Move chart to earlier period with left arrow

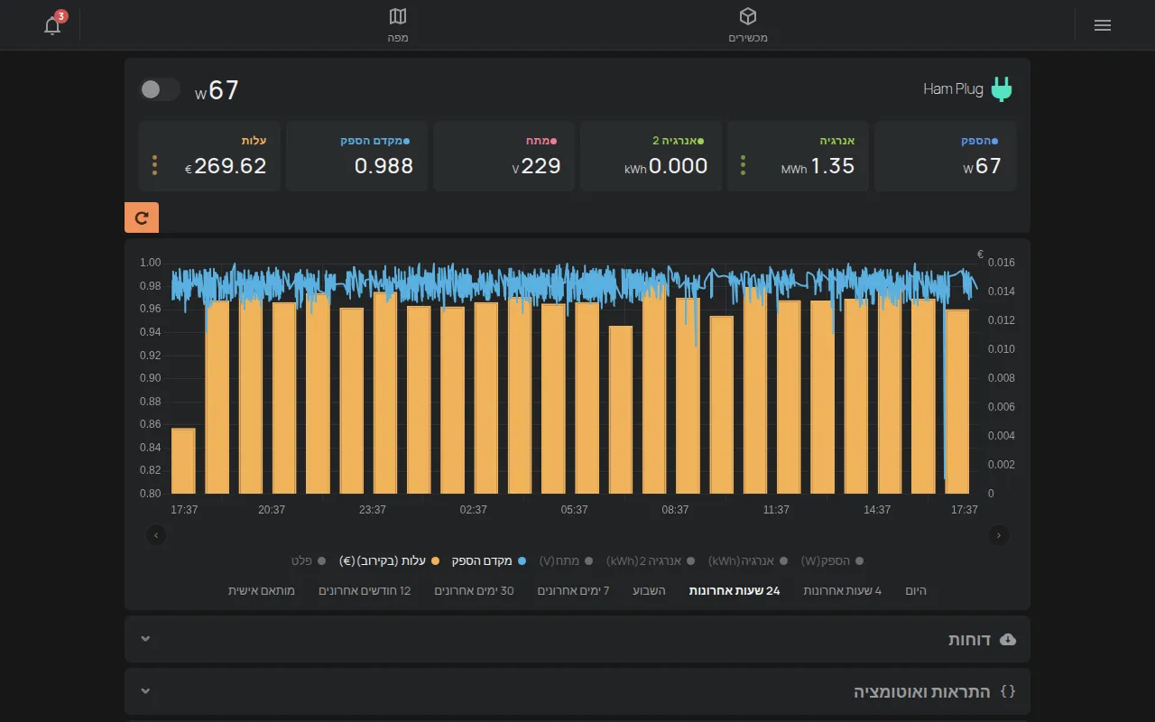tap(157, 535)
